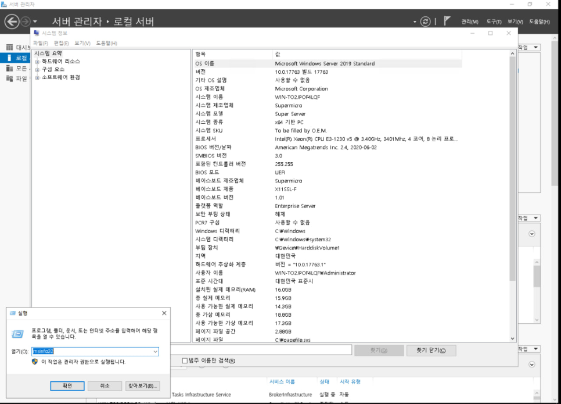Open the 열기 combo box dropdown arrow
This screenshot has width=561, height=404.
point(155,351)
